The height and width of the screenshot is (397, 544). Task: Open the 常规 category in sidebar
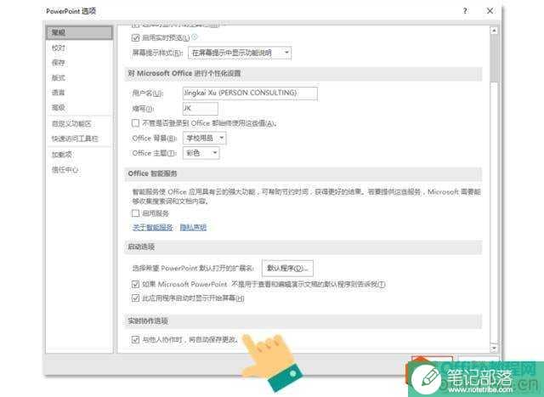(x=79, y=32)
